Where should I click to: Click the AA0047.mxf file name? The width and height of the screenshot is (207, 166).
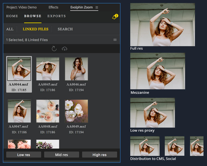[x=19, y=126]
